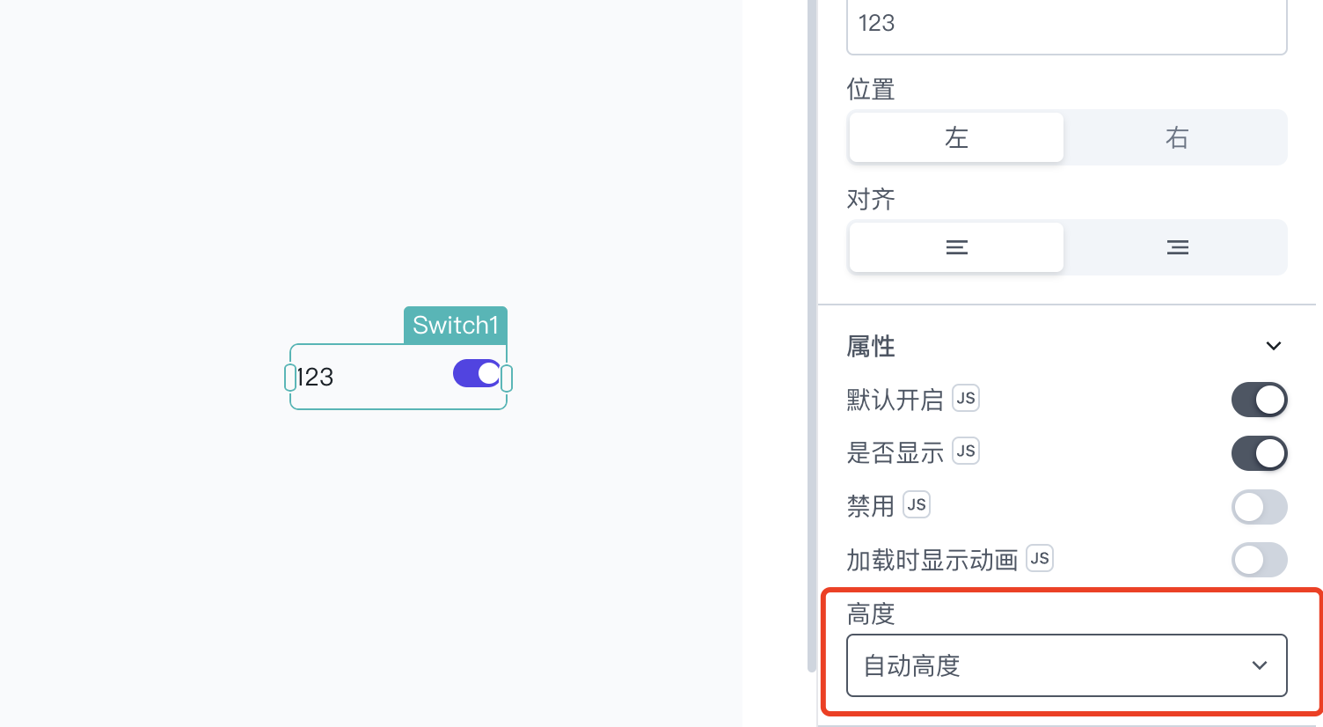Viewport: 1323px width, 727px height.
Task: Click the label input field containing 123
Action: coord(1066,25)
